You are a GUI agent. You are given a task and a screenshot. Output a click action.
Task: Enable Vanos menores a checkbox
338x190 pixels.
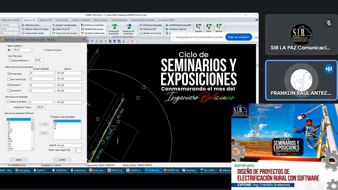[x=11, y=60]
